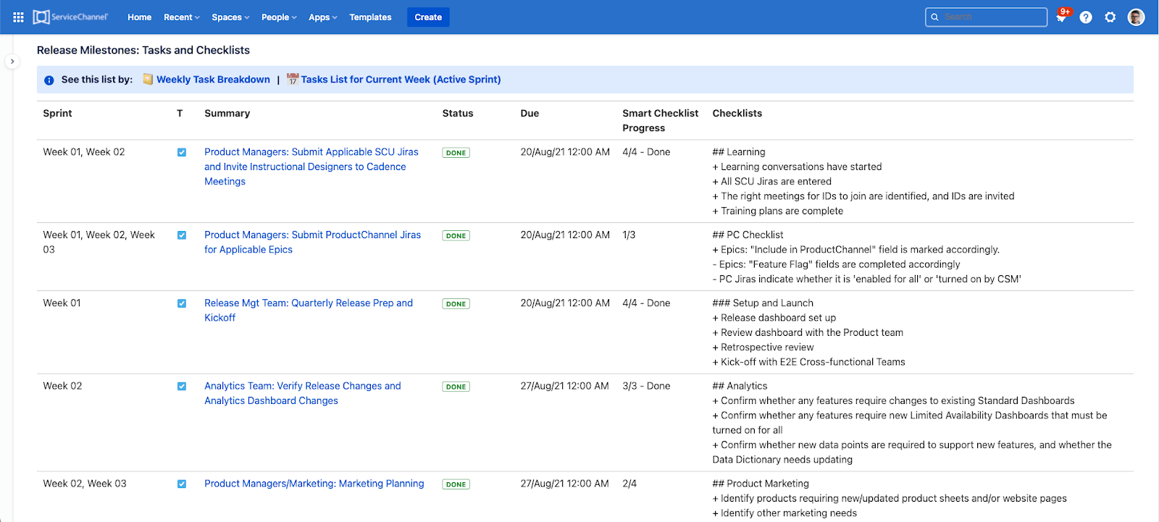Expand the Recent dropdown menu
1159x522 pixels.
pyautogui.click(x=181, y=17)
